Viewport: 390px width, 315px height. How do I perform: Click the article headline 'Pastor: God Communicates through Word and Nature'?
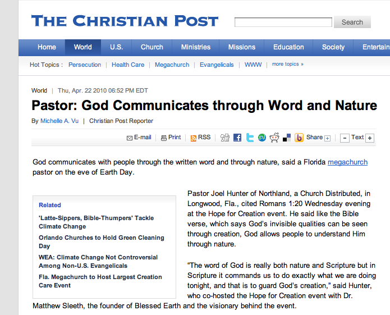(x=204, y=106)
